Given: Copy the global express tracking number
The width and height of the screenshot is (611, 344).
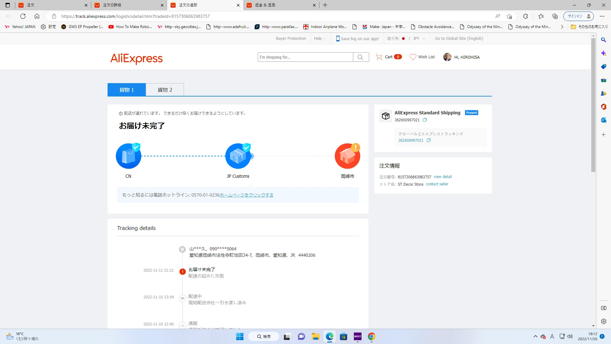Looking at the screenshot, I should point(429,140).
